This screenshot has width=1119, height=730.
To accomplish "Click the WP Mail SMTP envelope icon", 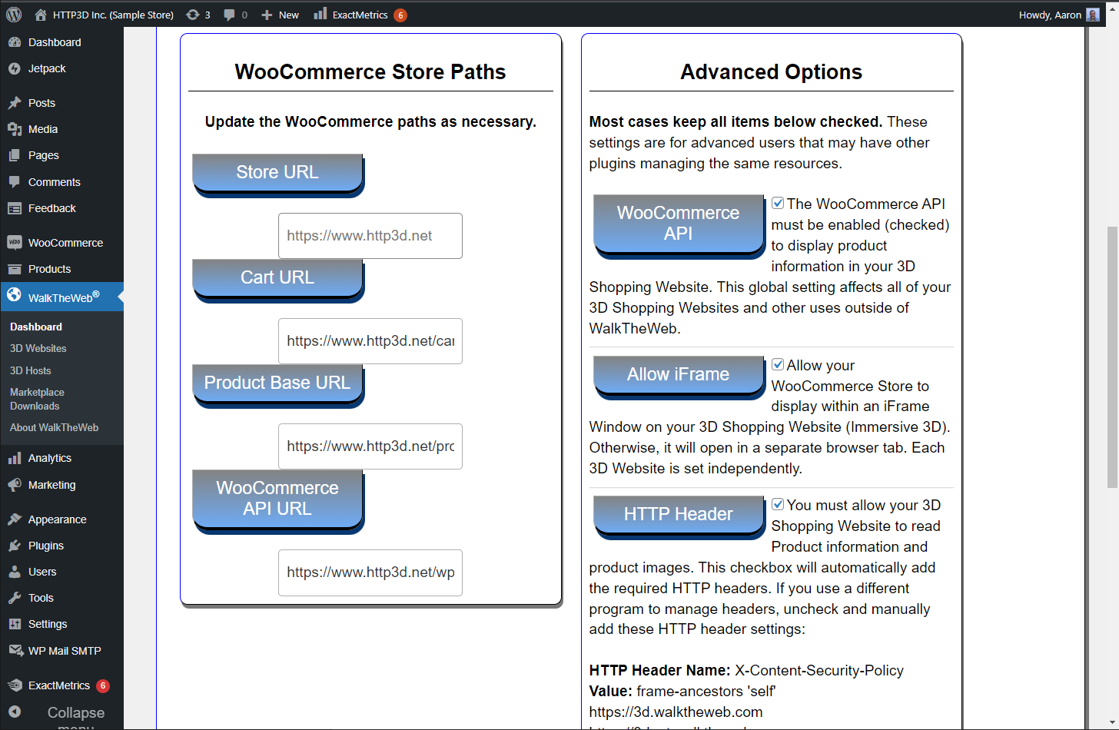I will tap(15, 651).
